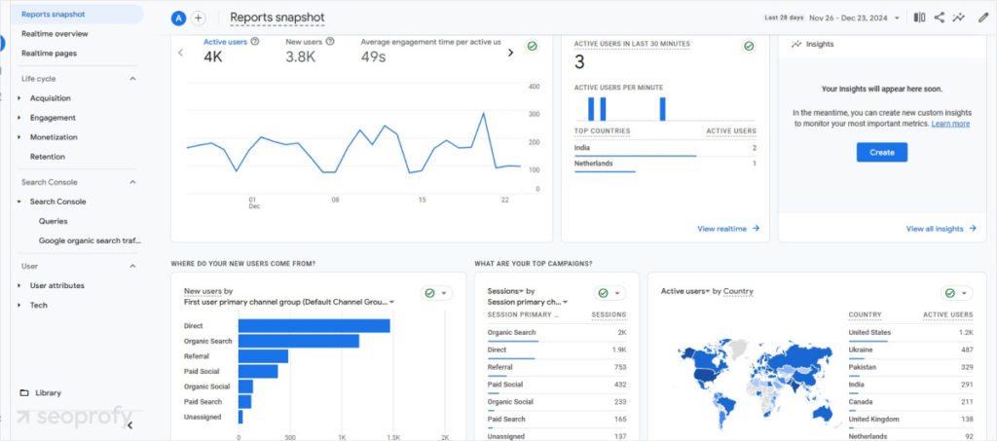Open the compare view columns icon
The height and width of the screenshot is (441, 997).
coord(919,18)
